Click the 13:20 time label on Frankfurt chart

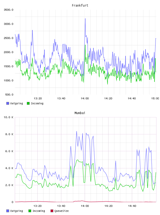click(x=38, y=99)
